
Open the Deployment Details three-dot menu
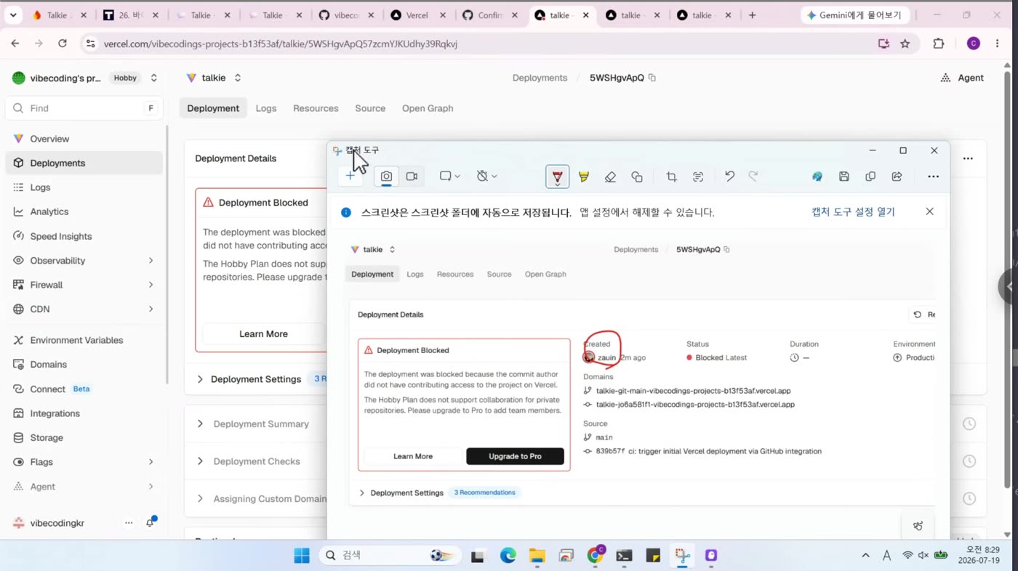(968, 158)
